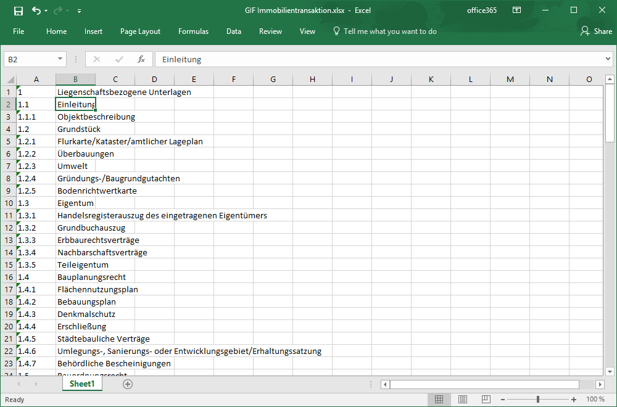This screenshot has width=617, height=407.
Task: Open the View tab
Action: (307, 31)
